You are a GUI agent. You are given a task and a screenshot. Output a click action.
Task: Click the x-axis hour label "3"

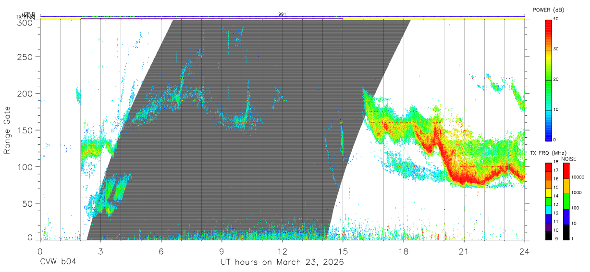click(x=100, y=251)
